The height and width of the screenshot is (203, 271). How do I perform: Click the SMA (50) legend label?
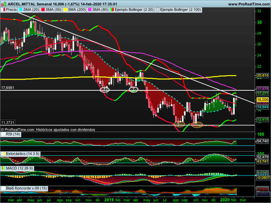point(53,10)
